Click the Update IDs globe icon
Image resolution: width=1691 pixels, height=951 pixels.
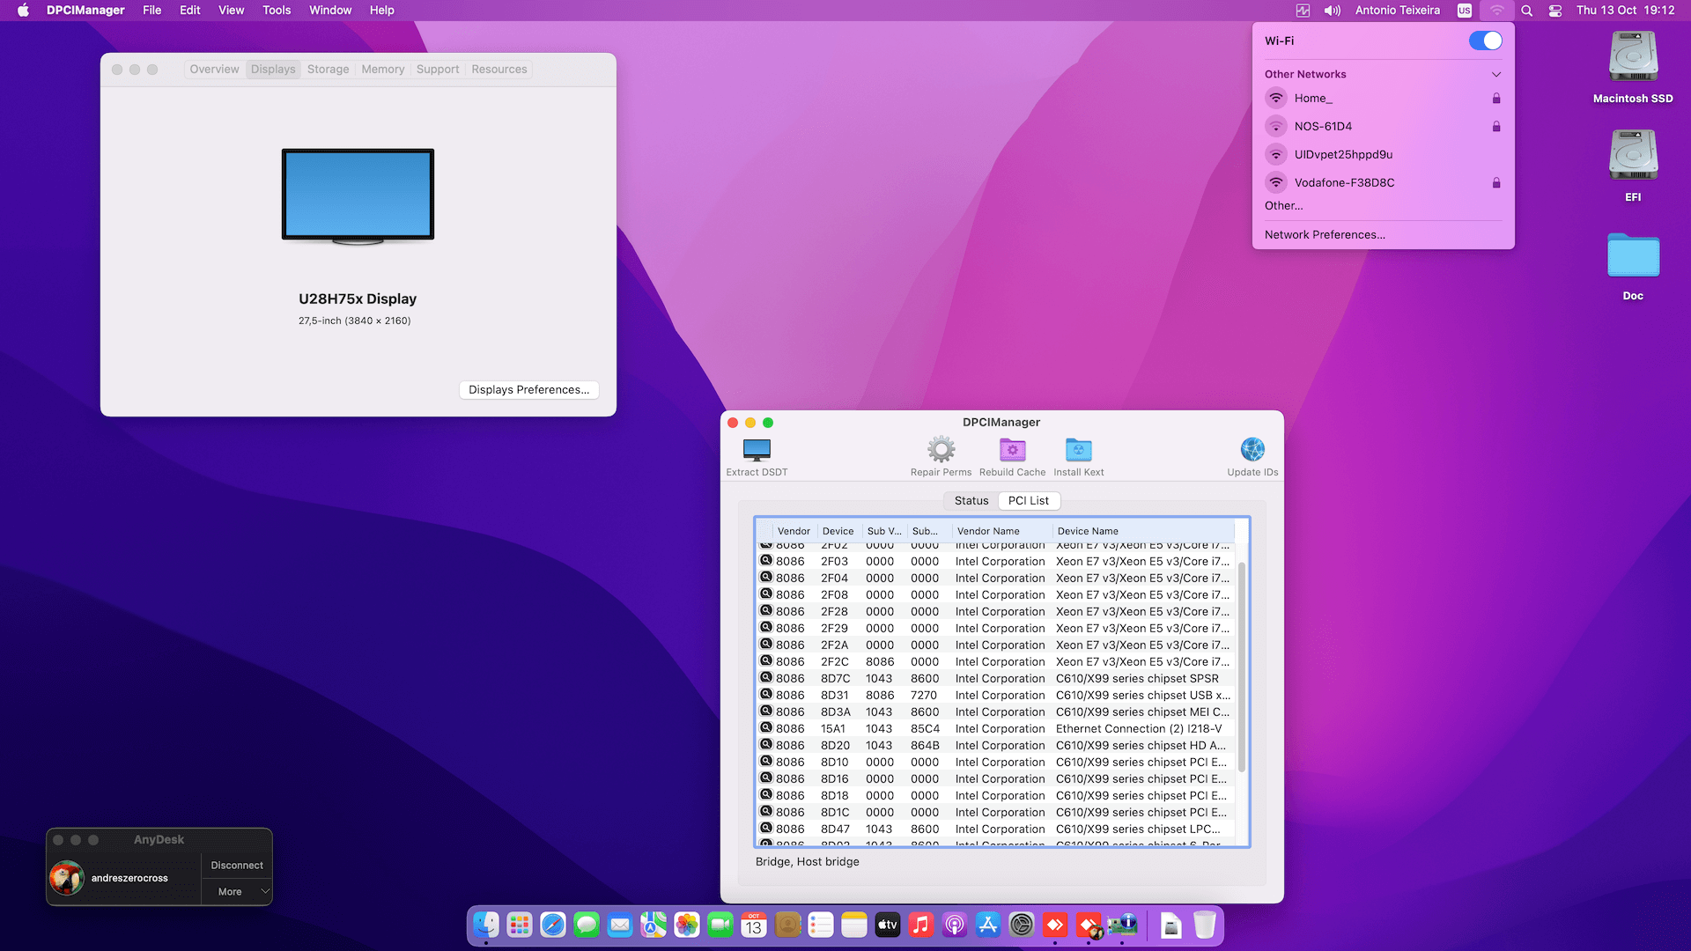pos(1252,450)
